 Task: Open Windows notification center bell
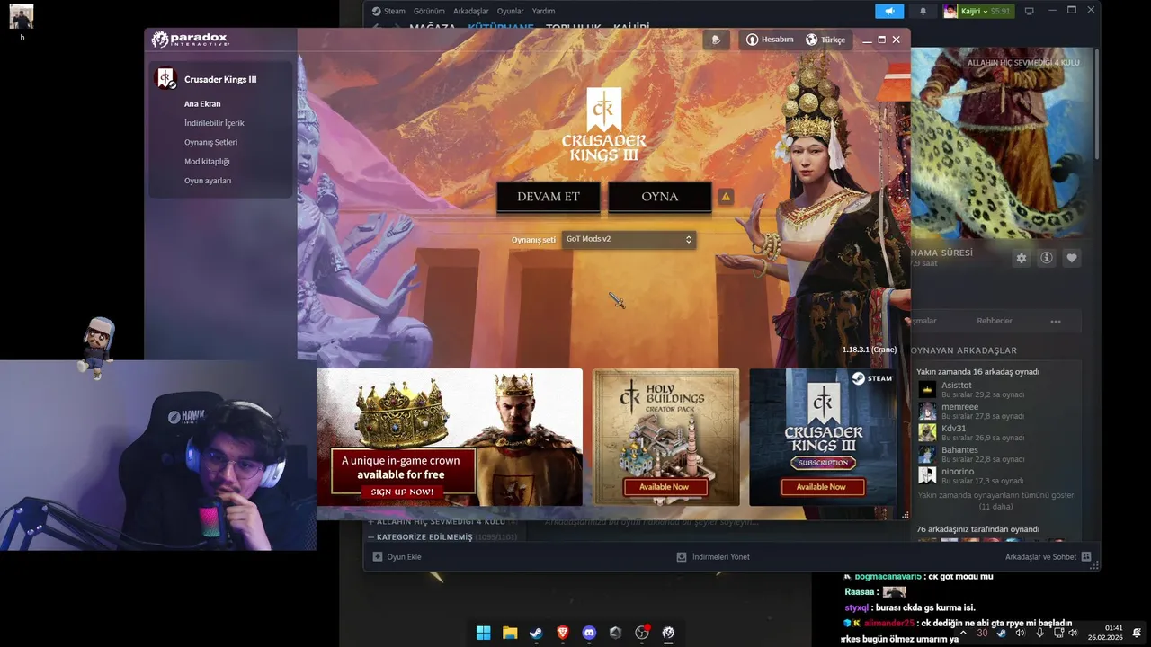click(1137, 633)
